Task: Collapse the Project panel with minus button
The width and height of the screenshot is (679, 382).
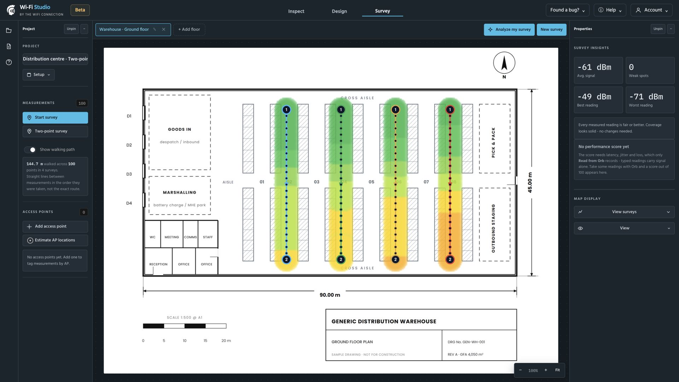Action: click(84, 29)
